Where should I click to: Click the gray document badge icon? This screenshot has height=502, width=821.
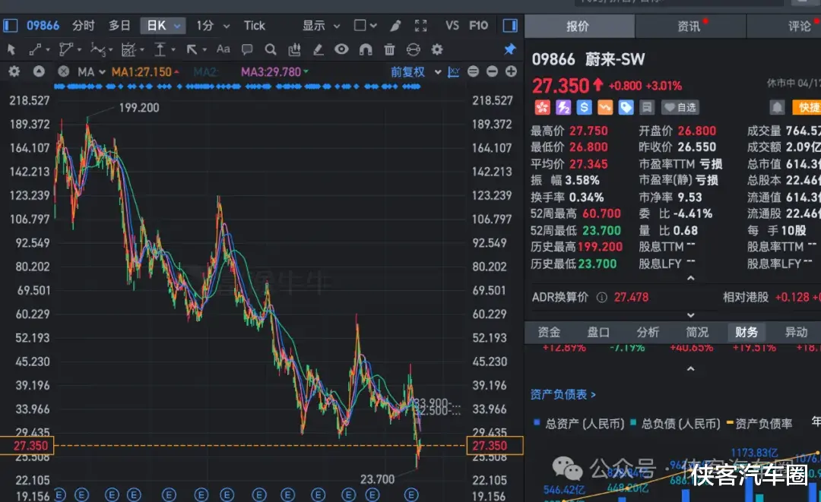tap(647, 108)
